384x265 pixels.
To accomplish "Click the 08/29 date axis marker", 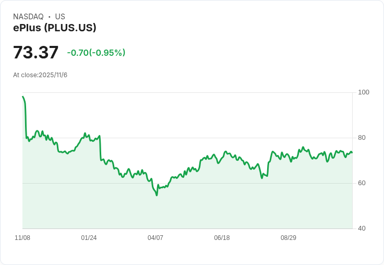I will 289,238.
